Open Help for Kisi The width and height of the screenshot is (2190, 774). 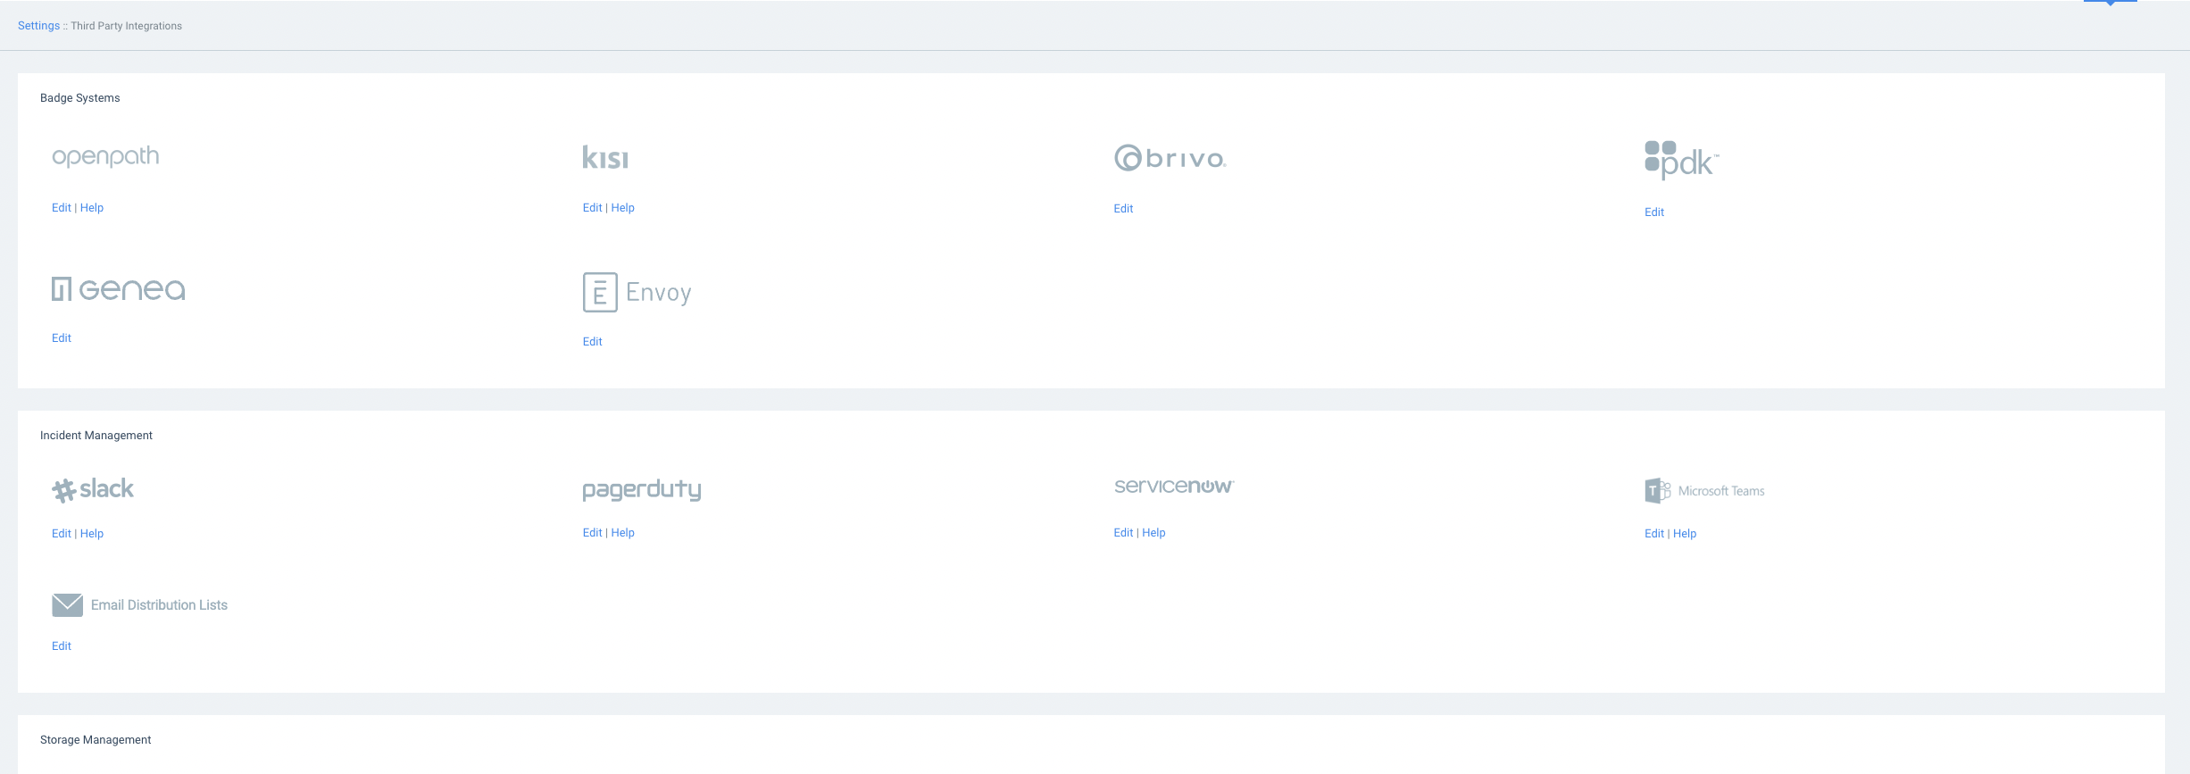tap(623, 208)
